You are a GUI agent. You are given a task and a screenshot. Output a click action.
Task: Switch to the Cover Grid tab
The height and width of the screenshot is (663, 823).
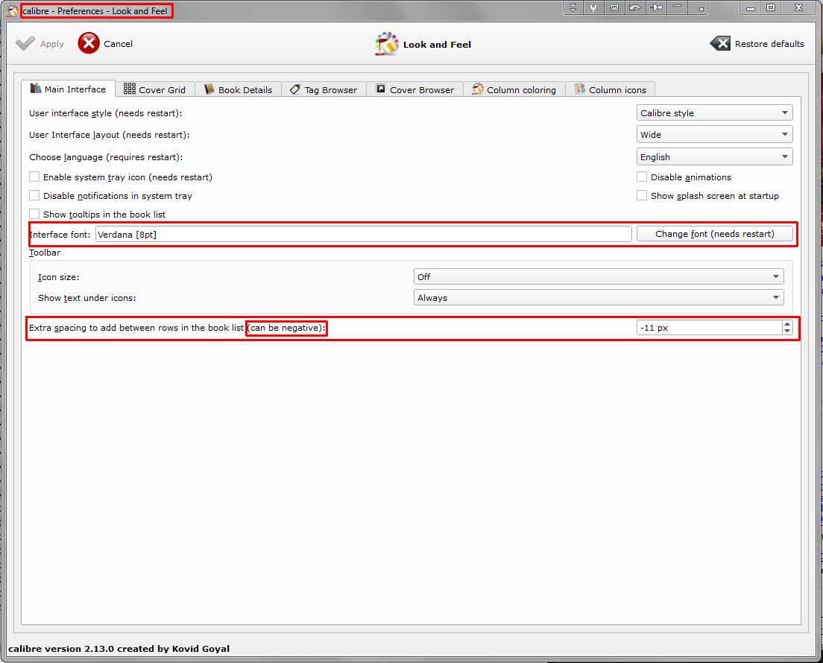point(155,89)
